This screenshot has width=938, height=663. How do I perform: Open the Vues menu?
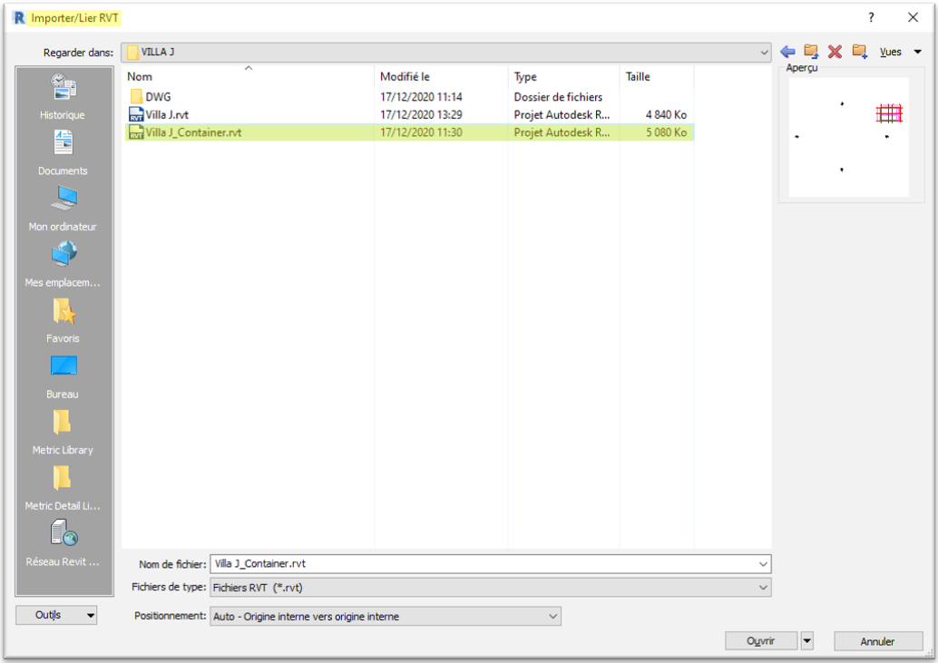click(x=900, y=53)
